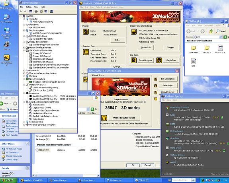Open the Action menu in Device Manager
Screen dimensions: 229x183
coord(29,7)
